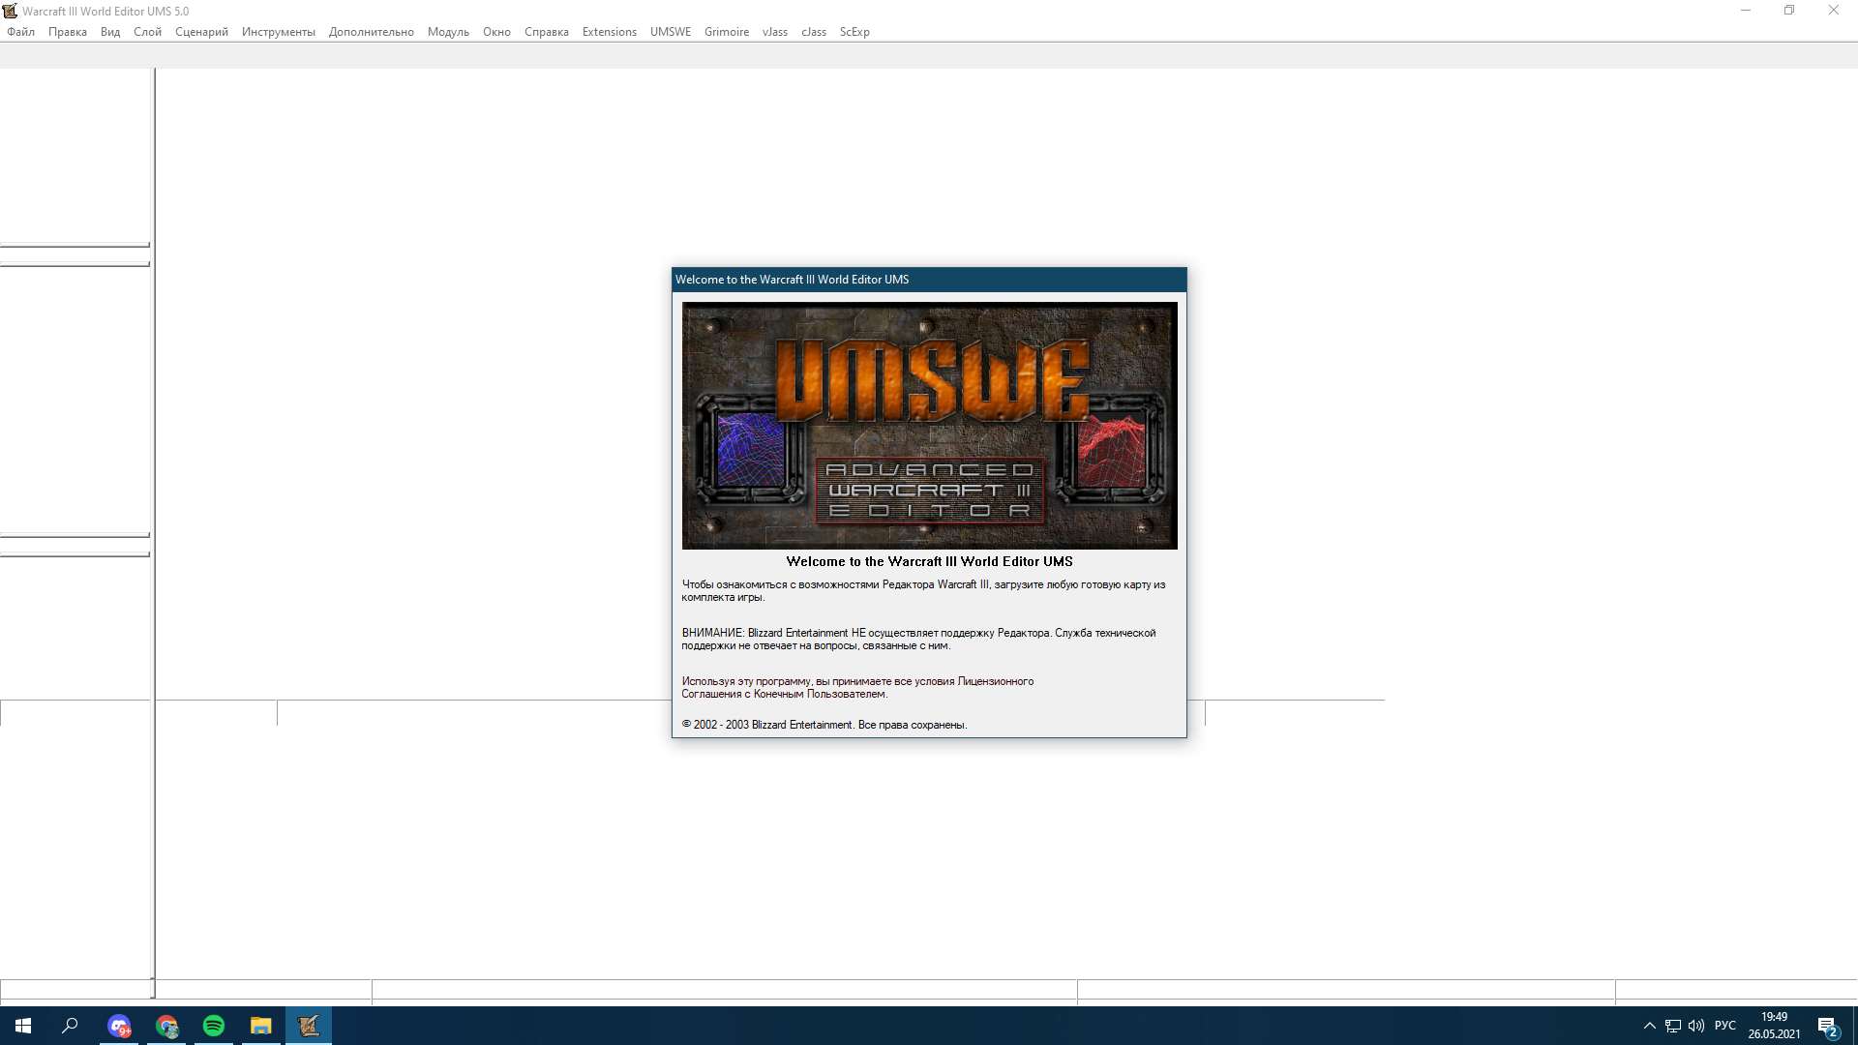This screenshot has height=1045, width=1858.
Task: Open the UMSWE menu
Action: pyautogui.click(x=671, y=32)
